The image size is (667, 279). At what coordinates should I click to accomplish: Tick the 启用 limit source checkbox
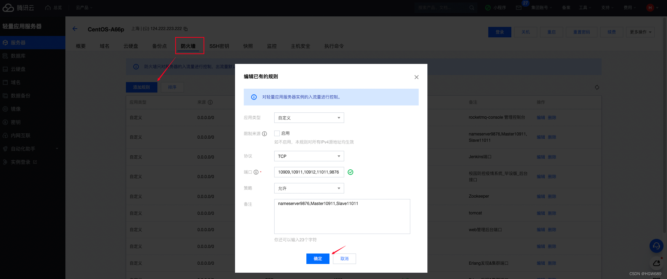coord(277,133)
